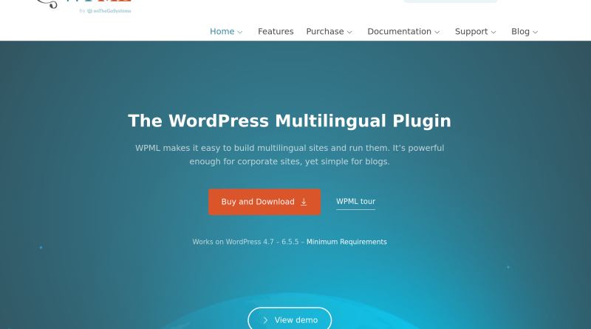Click "The WordPress Multilingual Plugin" heading
Image resolution: width=591 pixels, height=329 pixels.
[290, 121]
